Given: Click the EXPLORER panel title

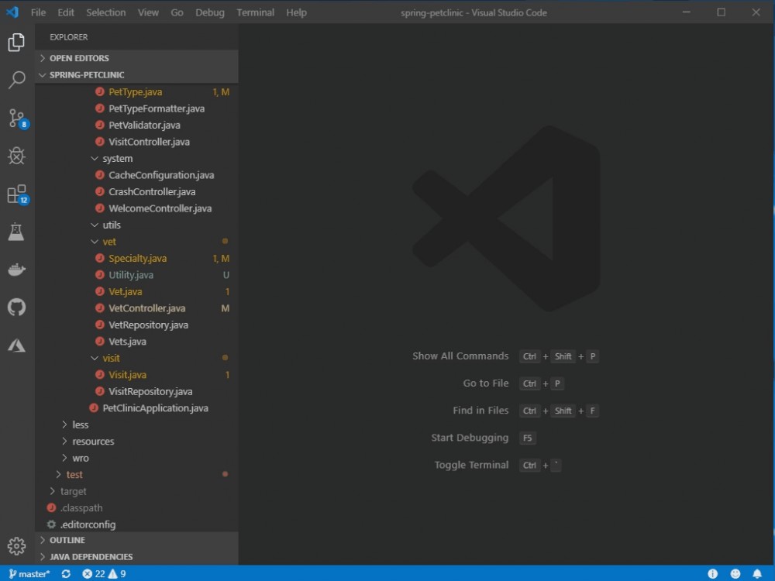Looking at the screenshot, I should 69,37.
